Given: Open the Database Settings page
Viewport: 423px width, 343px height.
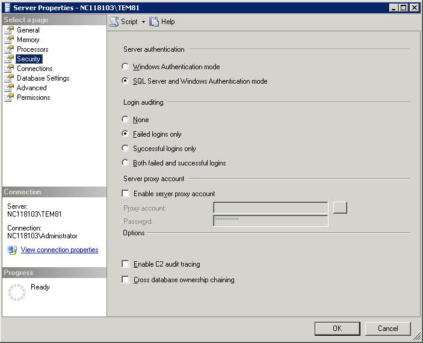Looking at the screenshot, I should click(43, 78).
